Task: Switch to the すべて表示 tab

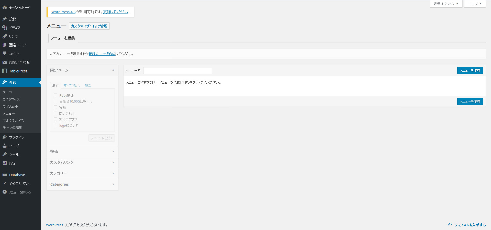Action: pos(72,85)
